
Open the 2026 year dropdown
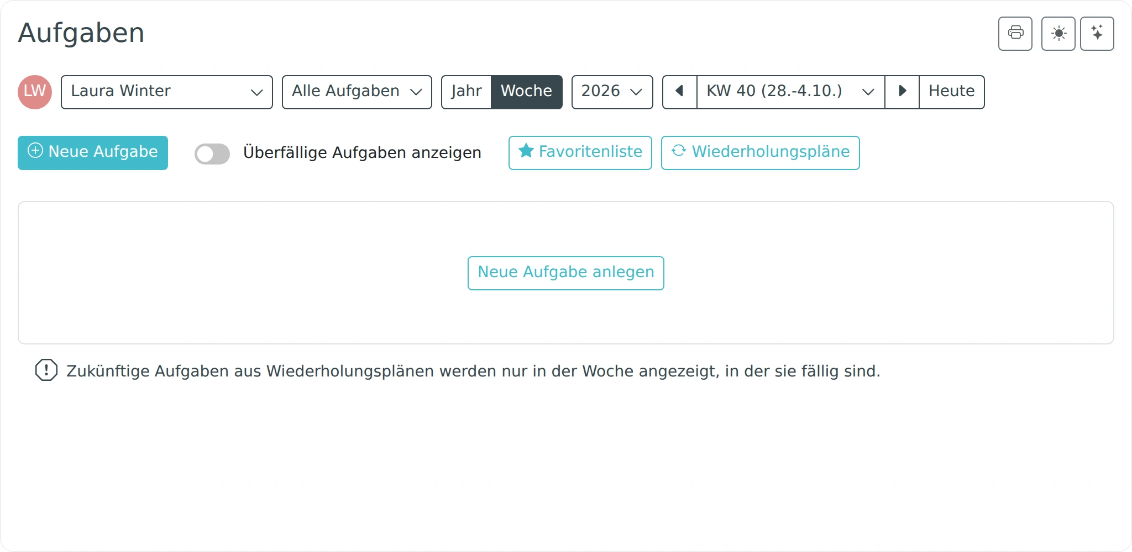click(x=612, y=92)
